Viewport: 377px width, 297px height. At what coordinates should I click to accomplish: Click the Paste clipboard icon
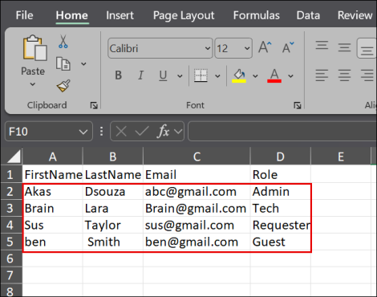pyautogui.click(x=34, y=47)
